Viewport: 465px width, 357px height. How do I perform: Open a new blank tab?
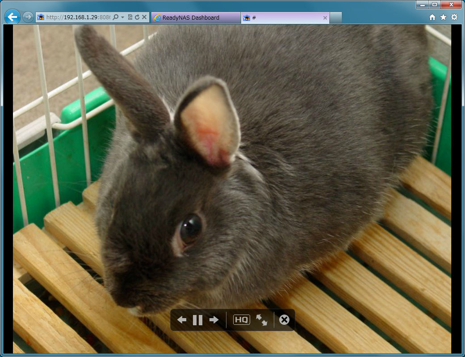pos(336,18)
